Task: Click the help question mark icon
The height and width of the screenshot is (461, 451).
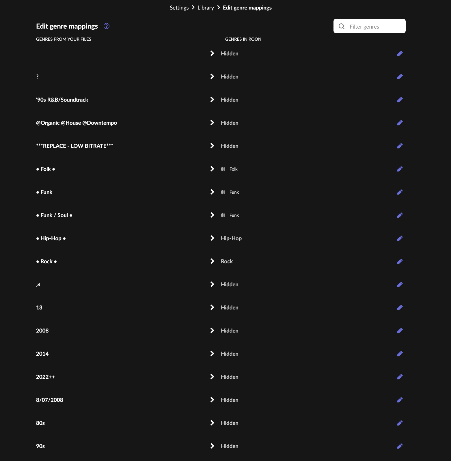Action: [x=107, y=26]
